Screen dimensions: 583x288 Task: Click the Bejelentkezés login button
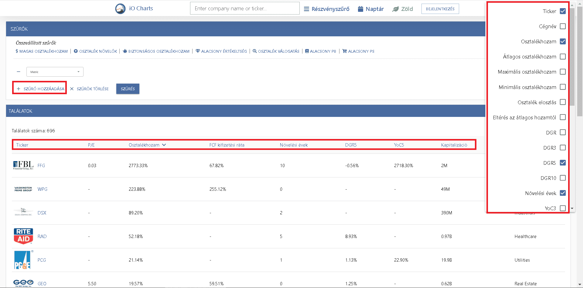pyautogui.click(x=440, y=9)
